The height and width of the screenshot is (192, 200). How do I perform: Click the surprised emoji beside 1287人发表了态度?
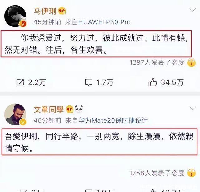click(192, 63)
